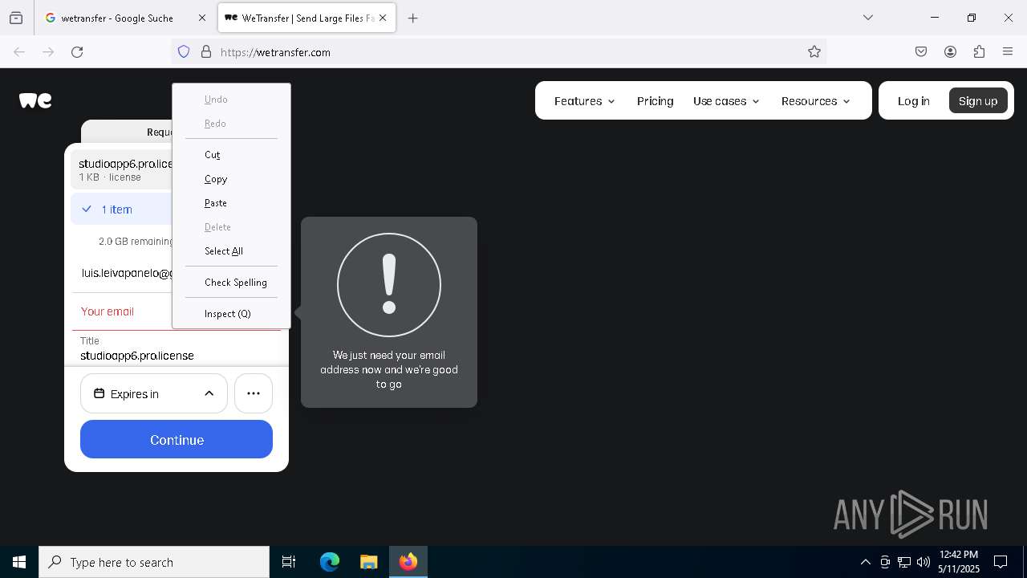This screenshot has width=1027, height=578.
Task: Bookmark this page with star
Action: 814,52
